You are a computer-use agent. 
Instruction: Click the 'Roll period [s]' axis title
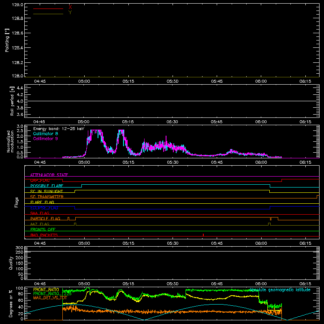12,101
